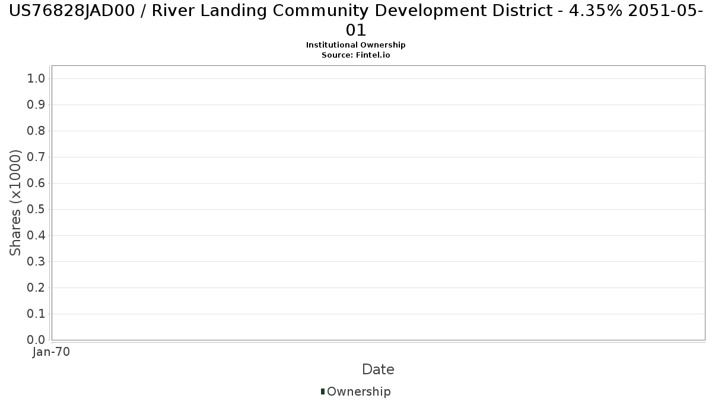Click the 0.1 y-axis tick label
Image resolution: width=712 pixels, height=401 pixels.
tap(36, 314)
